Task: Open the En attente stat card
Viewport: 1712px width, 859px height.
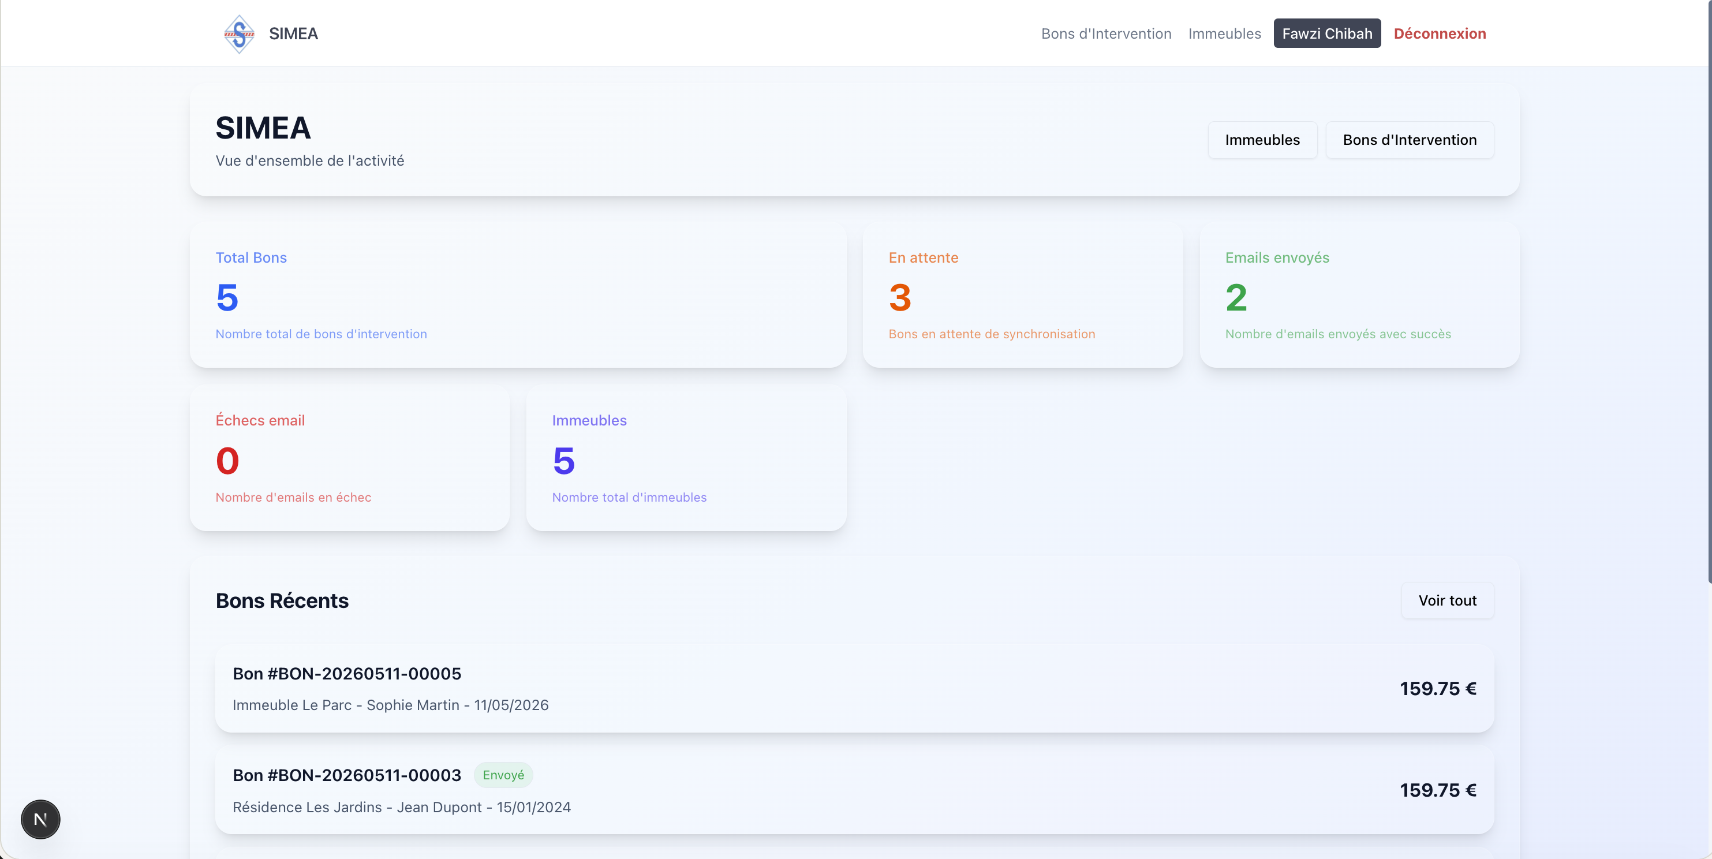Action: tap(1023, 294)
